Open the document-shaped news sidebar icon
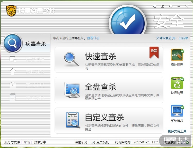 coord(13,97)
